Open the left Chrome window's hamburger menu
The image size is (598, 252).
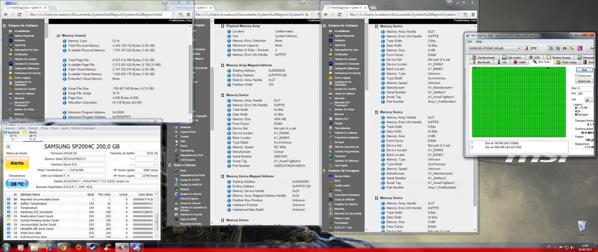188,14
